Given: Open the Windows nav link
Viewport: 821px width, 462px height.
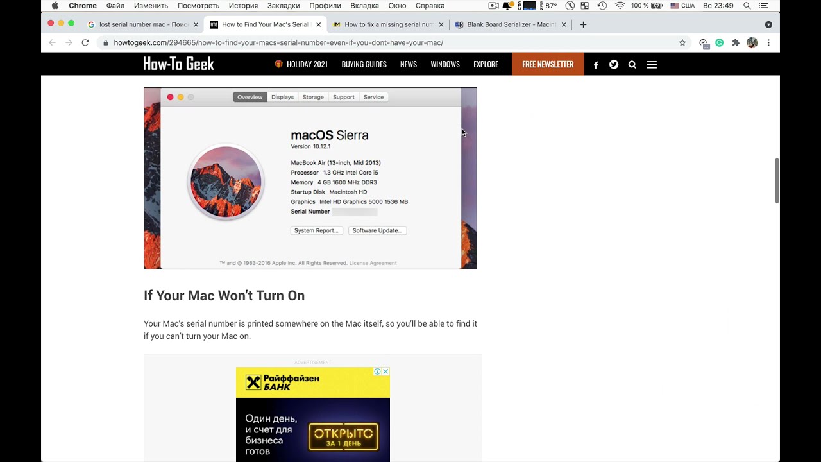Looking at the screenshot, I should pyautogui.click(x=445, y=64).
